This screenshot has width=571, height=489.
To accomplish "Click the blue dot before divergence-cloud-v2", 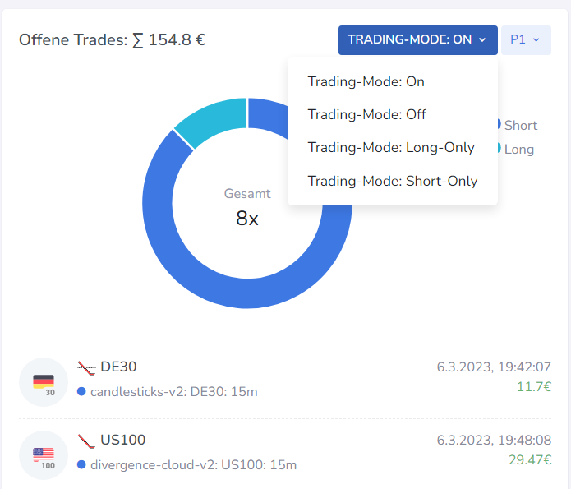I will click(x=81, y=464).
